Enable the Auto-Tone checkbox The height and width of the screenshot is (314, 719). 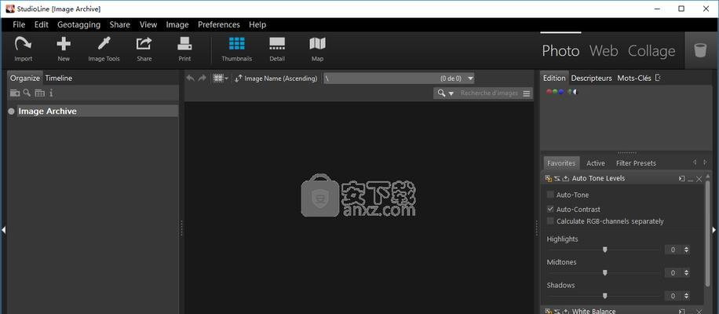pyautogui.click(x=550, y=195)
